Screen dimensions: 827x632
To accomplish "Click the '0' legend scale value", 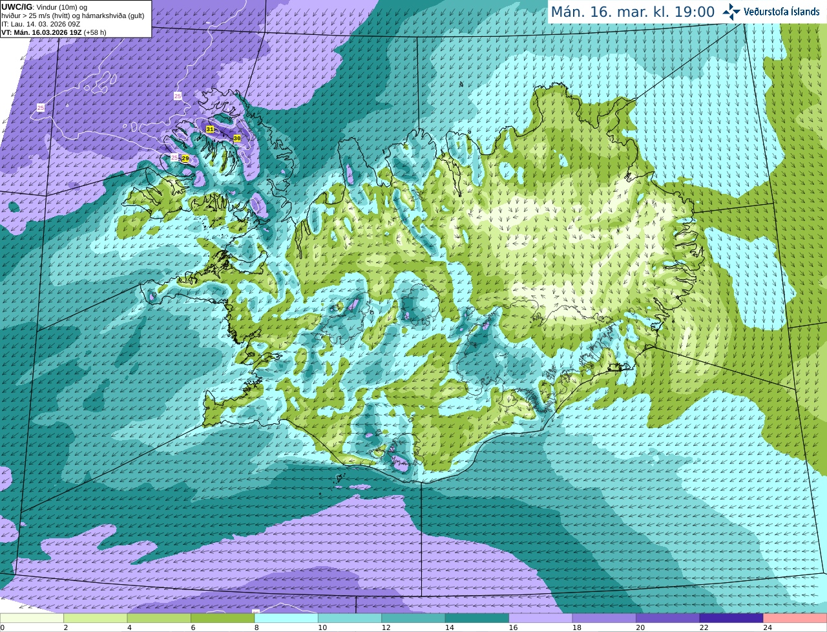I will (2, 627).
